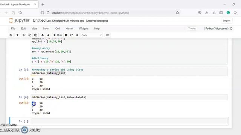The width and height of the screenshot is (241, 135).
Task: Save to Pocket icon
Action: click(200, 13)
